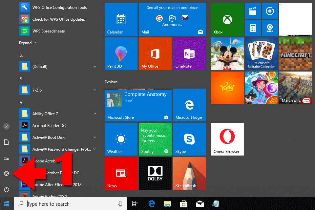Open the Task View button

pos(135,204)
